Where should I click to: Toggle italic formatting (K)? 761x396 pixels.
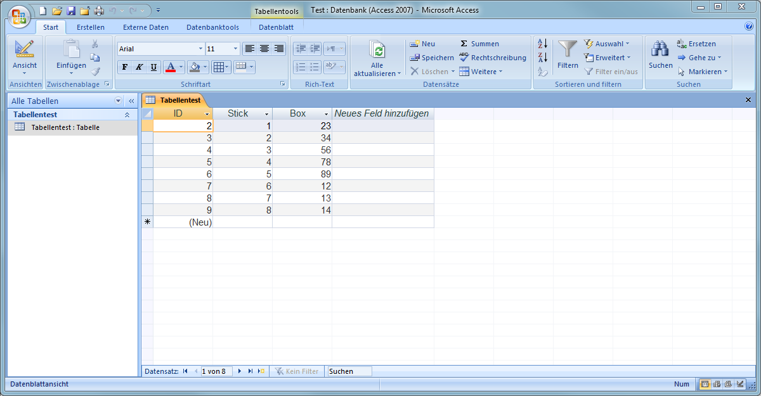click(x=140, y=67)
